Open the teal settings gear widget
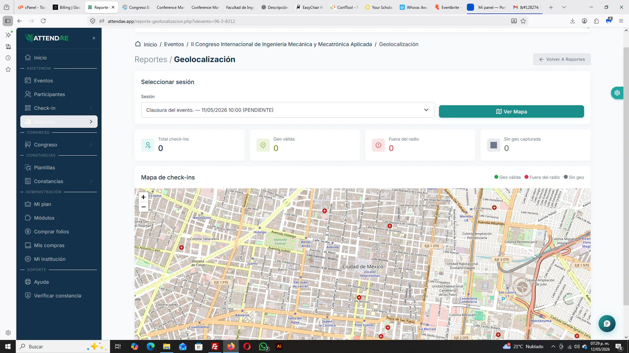629x353 pixels. pyautogui.click(x=617, y=93)
